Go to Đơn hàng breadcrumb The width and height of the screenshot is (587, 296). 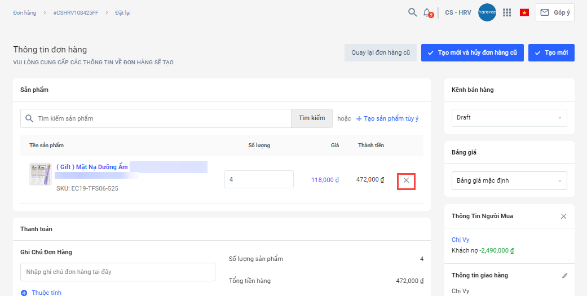coord(24,13)
